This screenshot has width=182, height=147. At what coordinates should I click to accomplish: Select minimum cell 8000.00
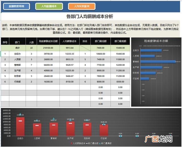[x=101, y=82]
